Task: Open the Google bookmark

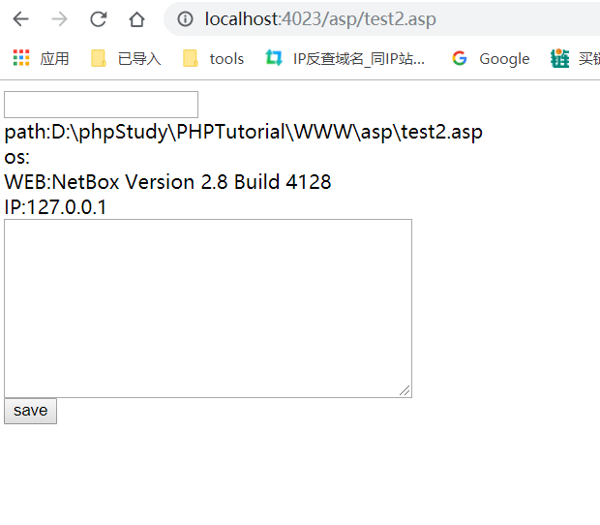Action: tap(491, 58)
